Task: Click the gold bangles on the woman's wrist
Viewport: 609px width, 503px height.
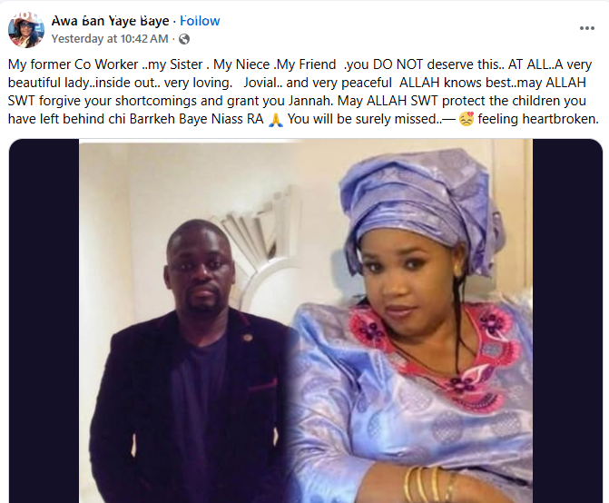Action: (x=430, y=484)
